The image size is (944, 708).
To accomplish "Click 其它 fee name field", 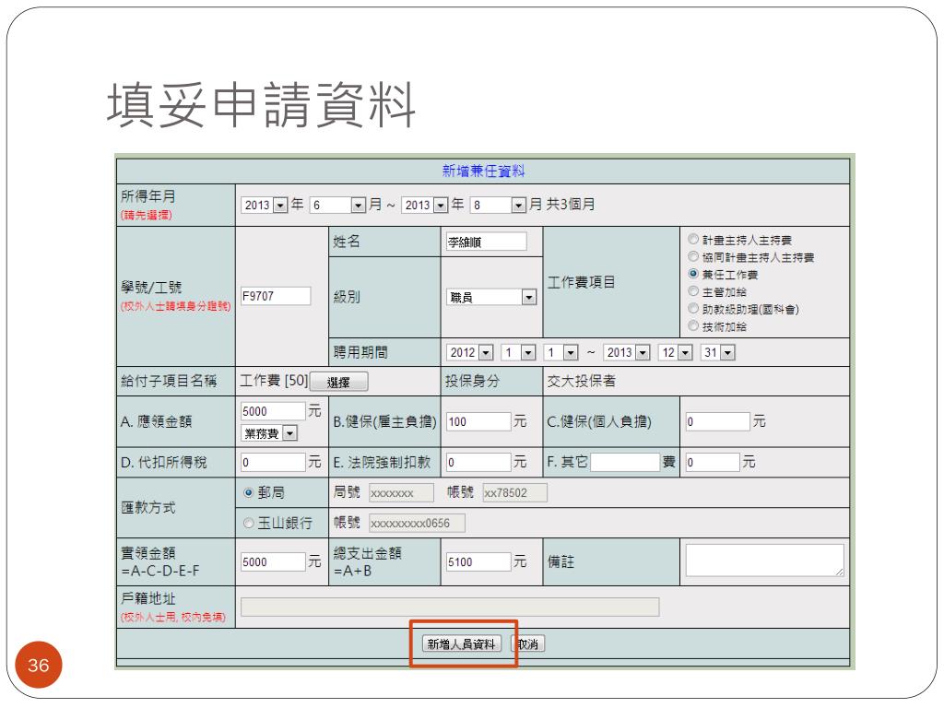I will point(625,463).
